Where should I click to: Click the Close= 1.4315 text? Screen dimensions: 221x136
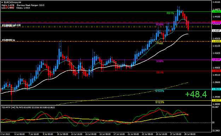point(23,8)
